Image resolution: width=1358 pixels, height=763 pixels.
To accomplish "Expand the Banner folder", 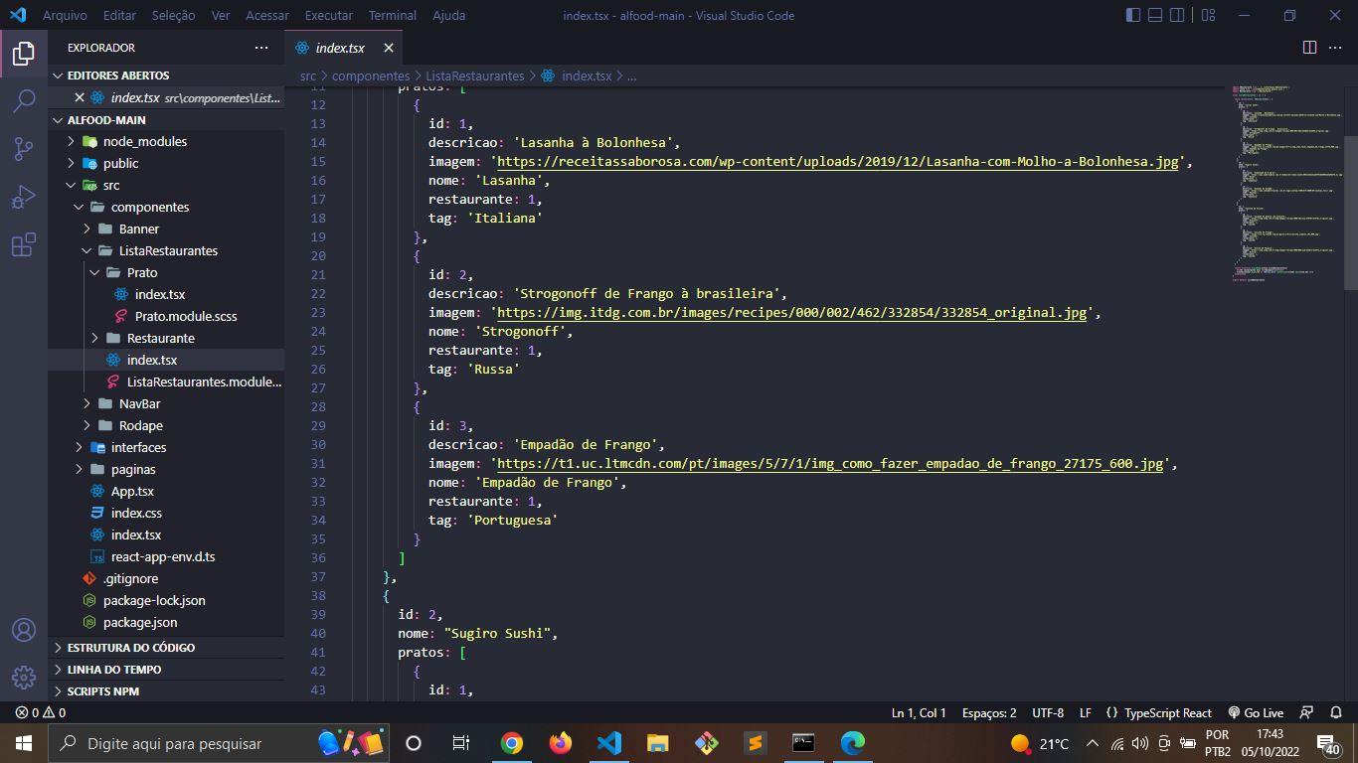I will tap(139, 229).
